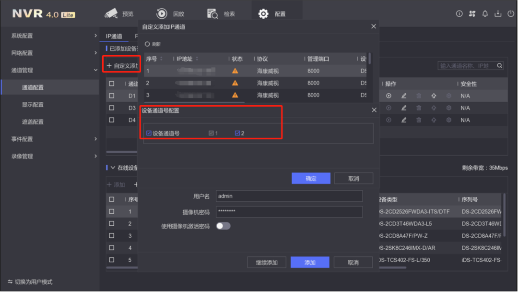This screenshot has width=518, height=292.
Task: Click the power icon in top bar
Action: point(510,14)
